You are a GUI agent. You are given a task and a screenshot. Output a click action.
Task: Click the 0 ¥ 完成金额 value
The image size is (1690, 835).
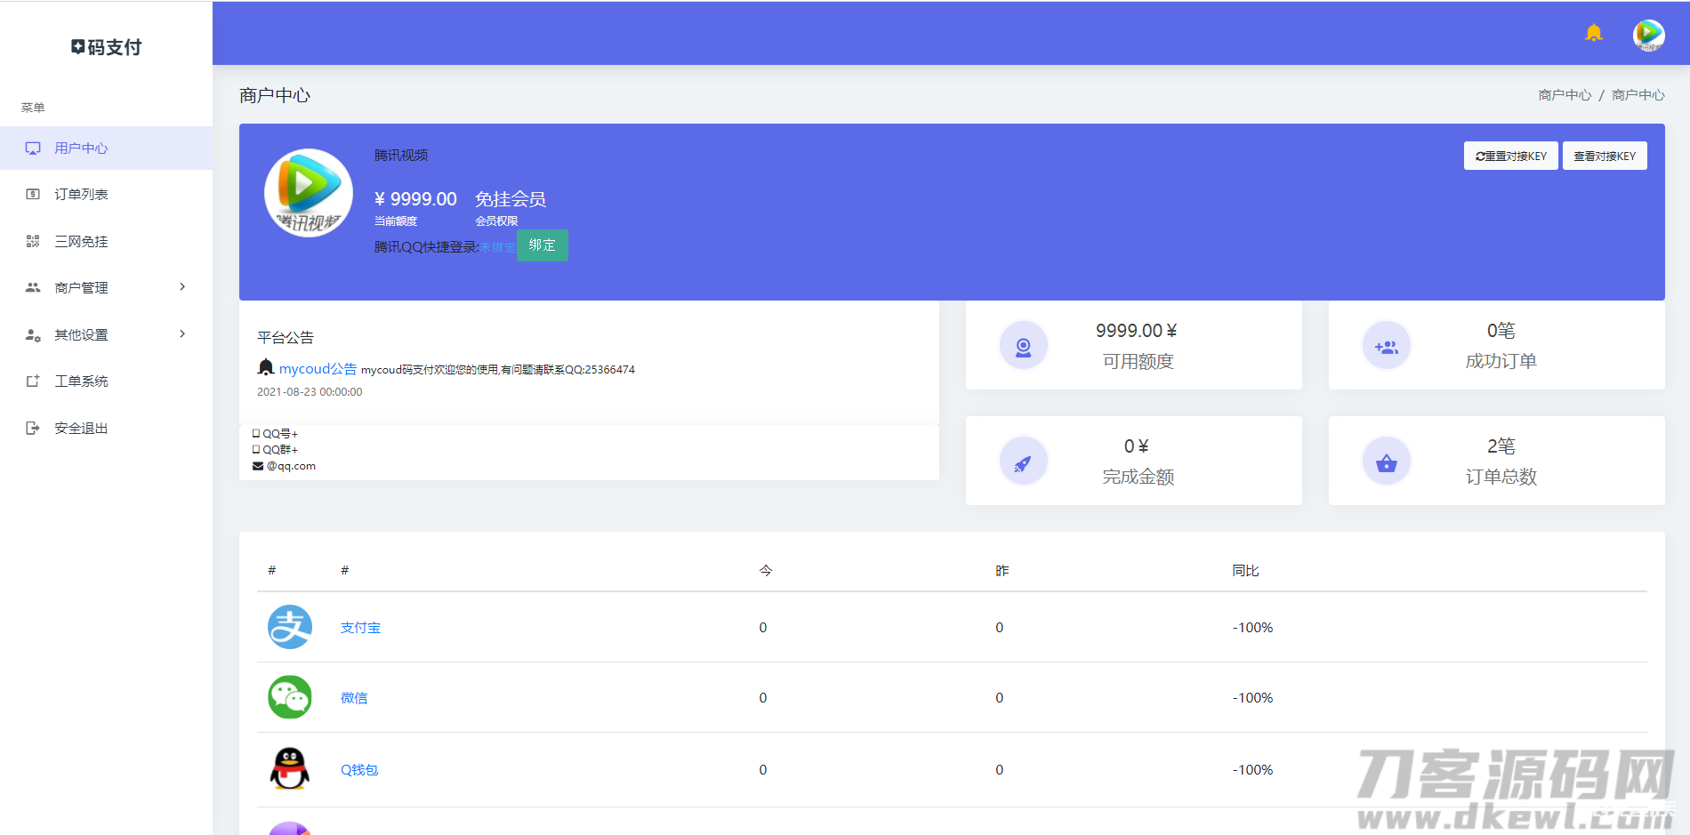point(1136,446)
